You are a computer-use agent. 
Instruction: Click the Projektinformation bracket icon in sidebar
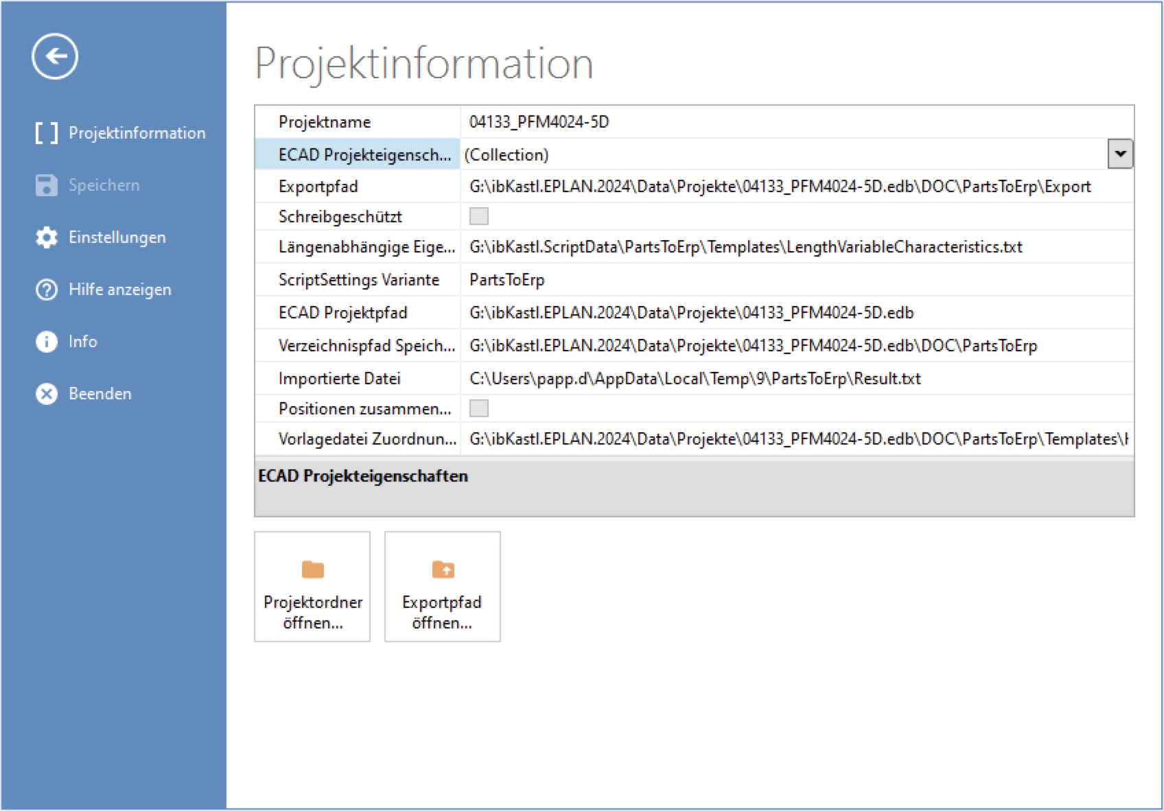coord(46,133)
